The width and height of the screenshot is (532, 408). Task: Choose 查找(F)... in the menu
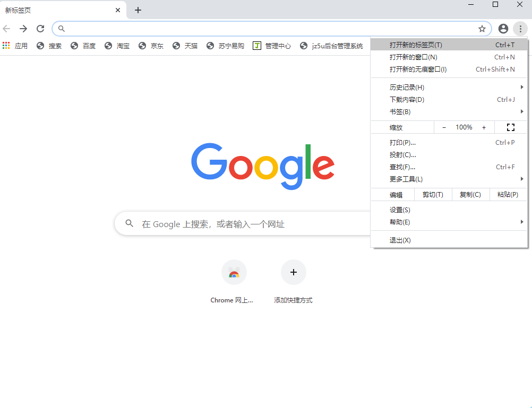click(449, 167)
